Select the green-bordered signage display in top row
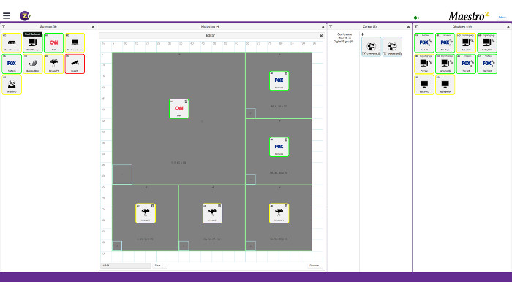 pyautogui.click(x=487, y=42)
